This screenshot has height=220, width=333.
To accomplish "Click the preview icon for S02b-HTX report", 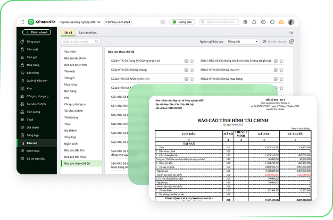I will click(186, 61).
